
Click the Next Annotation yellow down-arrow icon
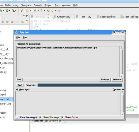[x=35, y=11]
